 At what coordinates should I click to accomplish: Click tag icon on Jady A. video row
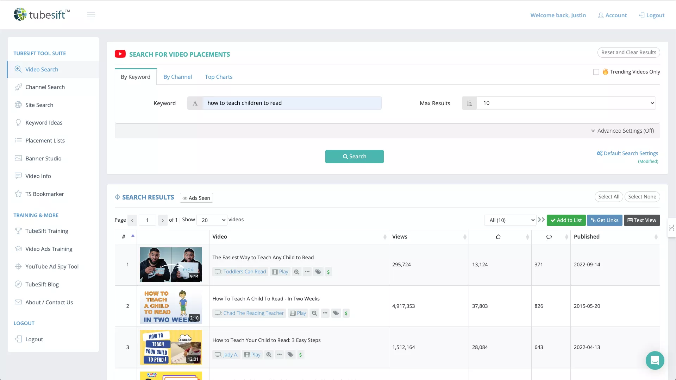(290, 355)
